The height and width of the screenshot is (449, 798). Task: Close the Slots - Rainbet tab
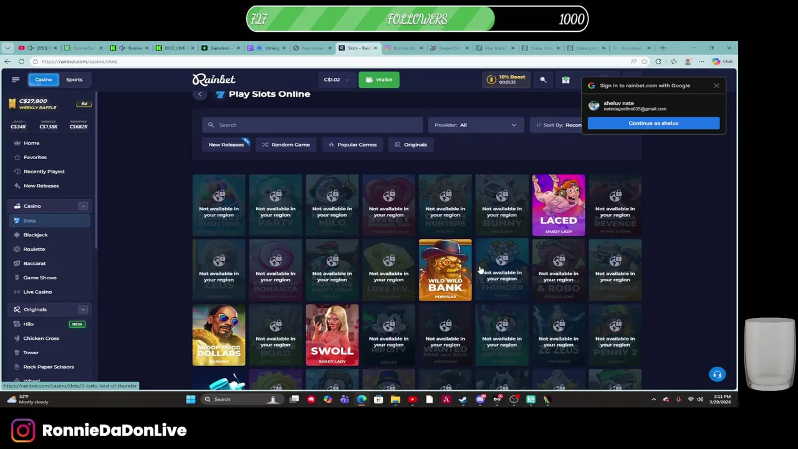pyautogui.click(x=375, y=48)
